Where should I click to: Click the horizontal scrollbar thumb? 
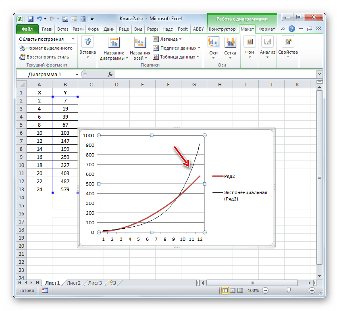click(x=252, y=283)
